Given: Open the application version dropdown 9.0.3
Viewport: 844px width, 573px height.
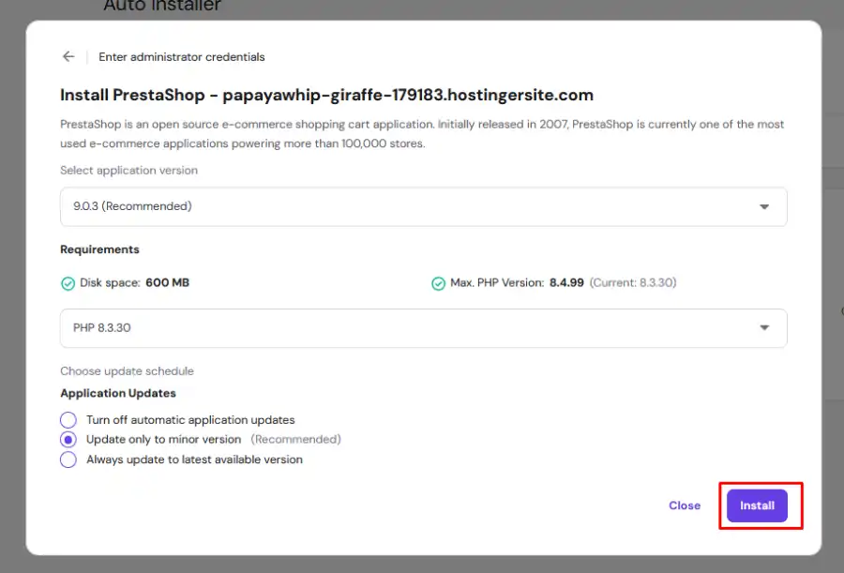Looking at the screenshot, I should 424,207.
